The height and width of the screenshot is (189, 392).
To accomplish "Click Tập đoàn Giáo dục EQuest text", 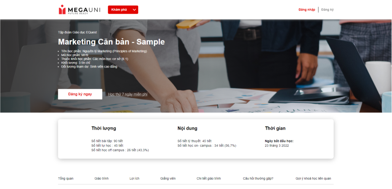I will (77, 32).
